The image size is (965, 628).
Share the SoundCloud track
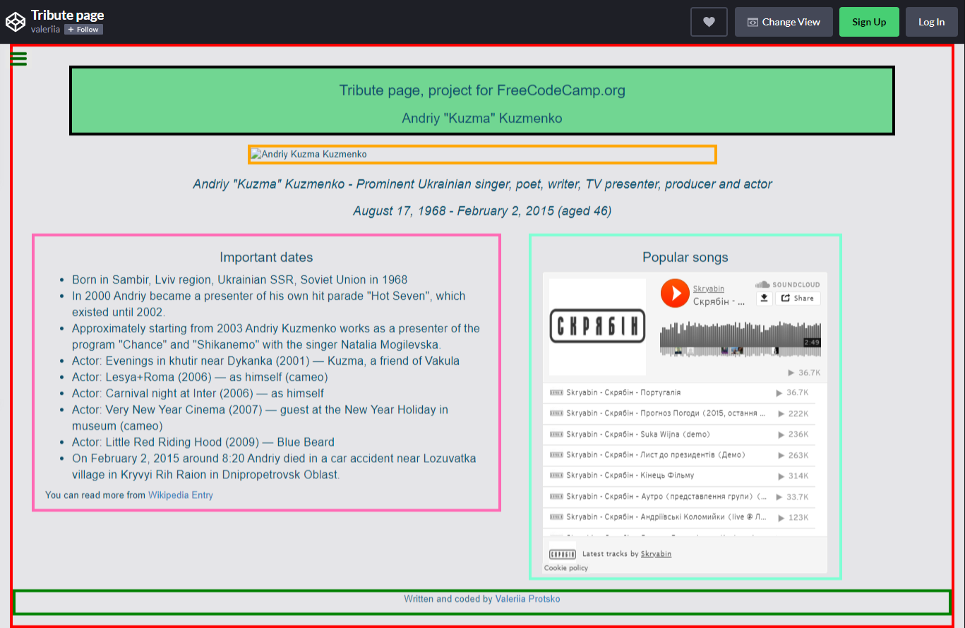point(798,298)
